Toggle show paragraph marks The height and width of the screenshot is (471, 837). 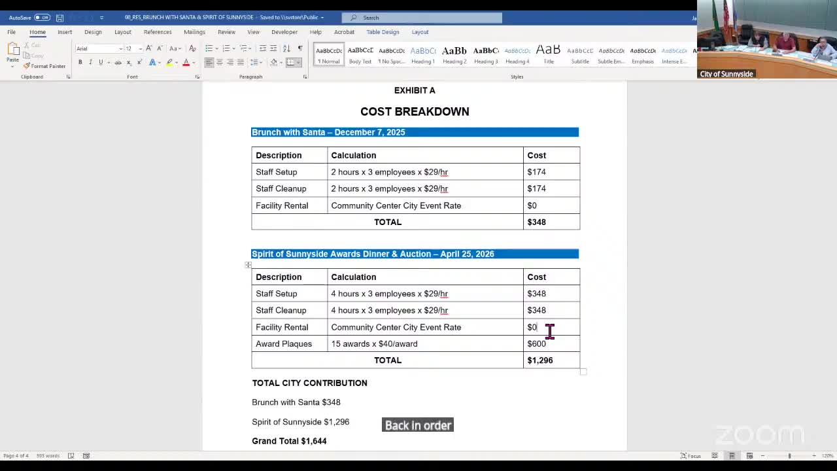[x=299, y=48]
